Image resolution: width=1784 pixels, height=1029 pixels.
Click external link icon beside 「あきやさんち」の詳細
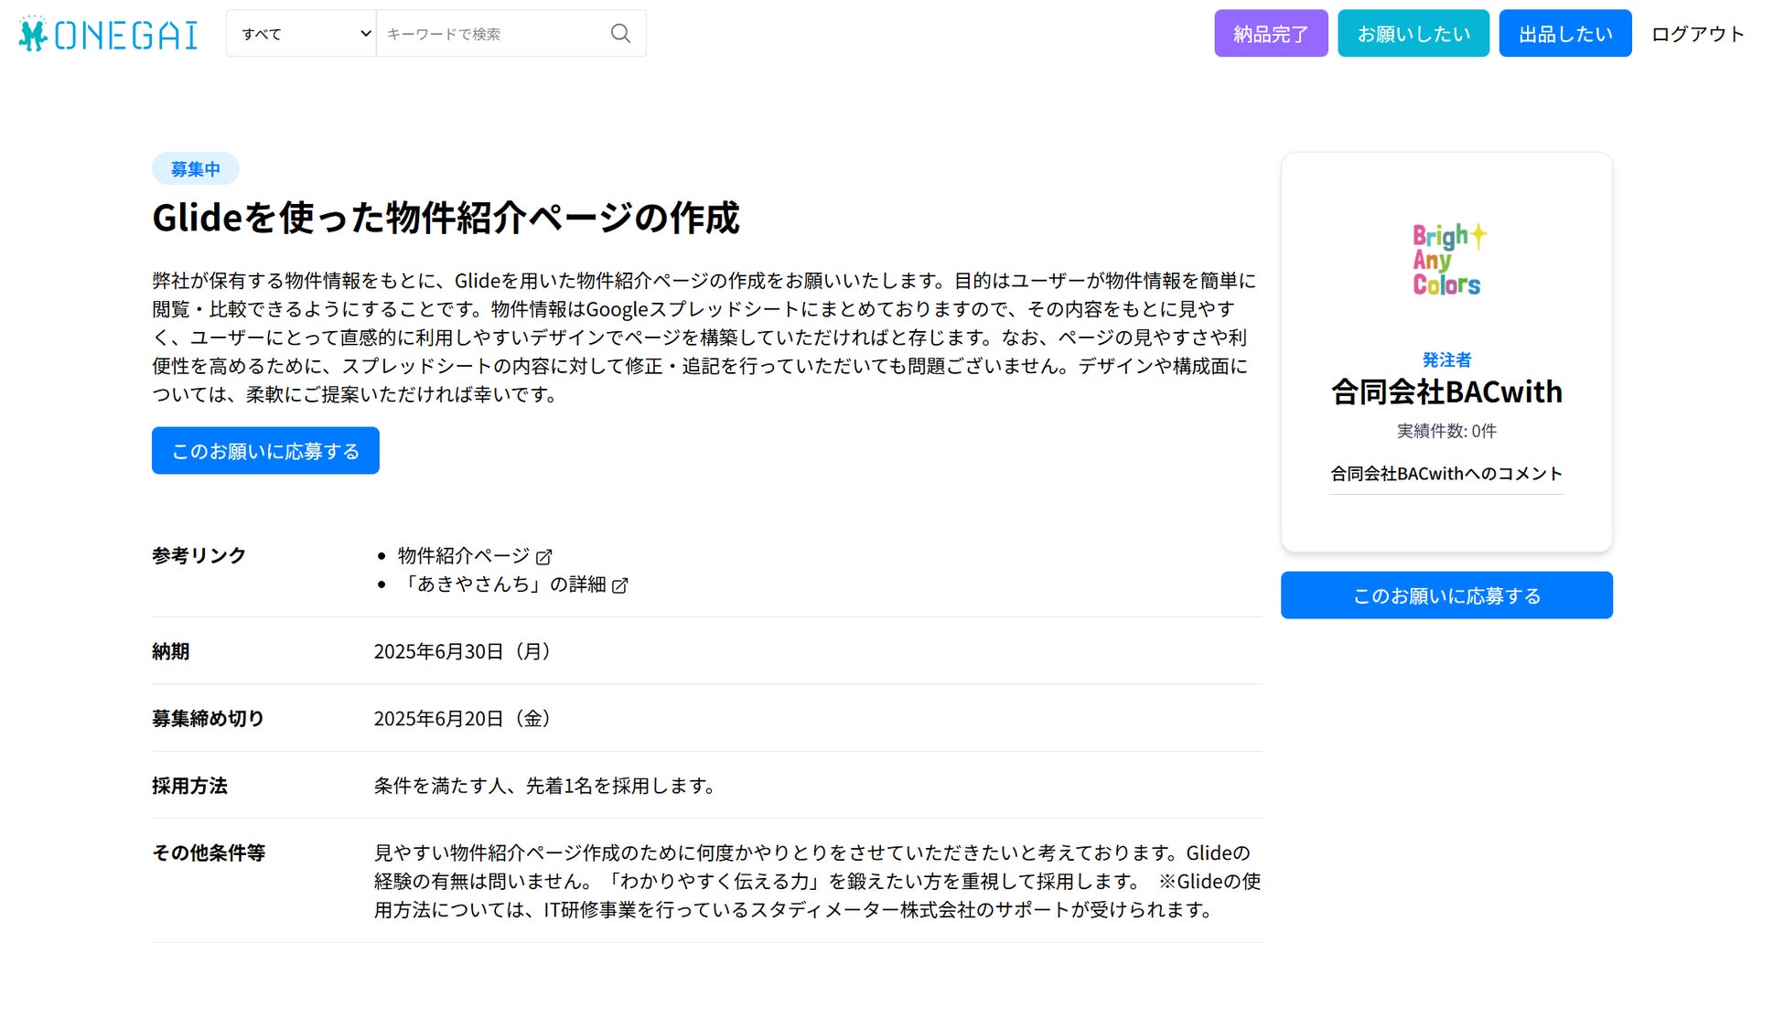pos(620,585)
